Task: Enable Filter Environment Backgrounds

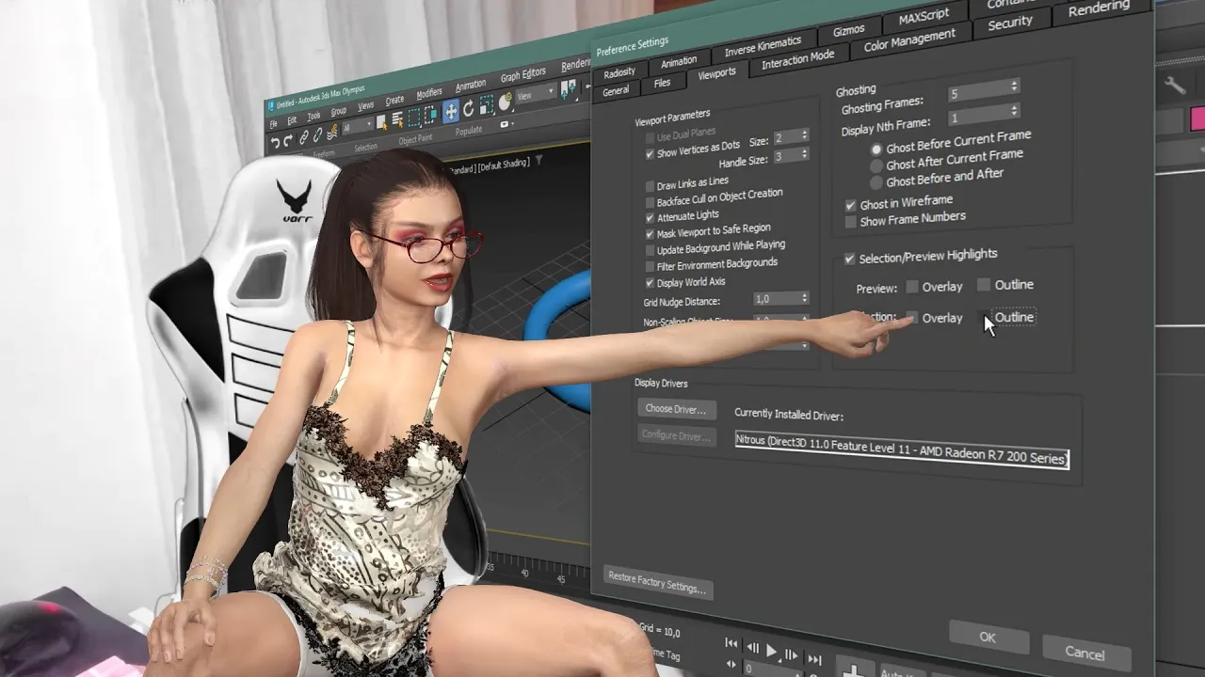Action: pos(650,267)
